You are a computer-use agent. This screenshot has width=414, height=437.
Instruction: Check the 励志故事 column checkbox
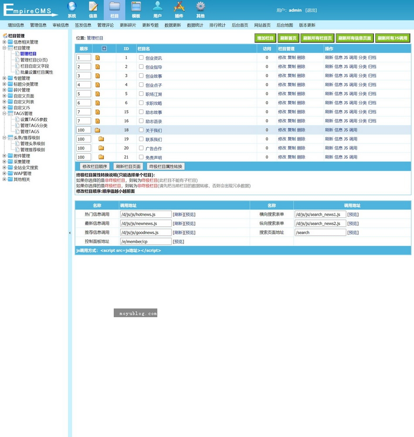point(141,112)
